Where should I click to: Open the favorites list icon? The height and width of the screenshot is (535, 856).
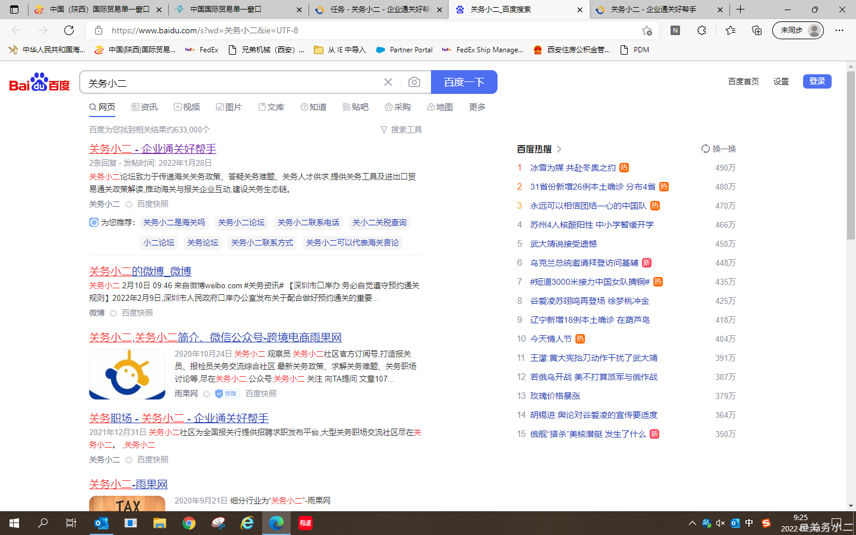pyautogui.click(x=731, y=30)
